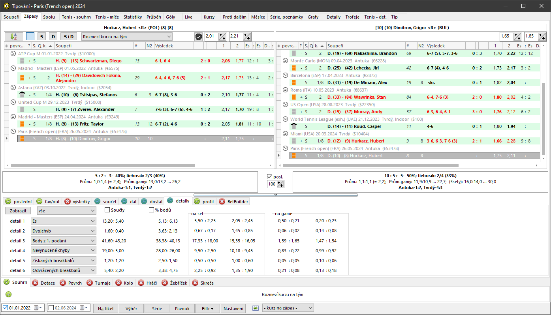551x315 pixels.
Task: Expand the detail 1 'Es' dropdown
Action: point(63,221)
